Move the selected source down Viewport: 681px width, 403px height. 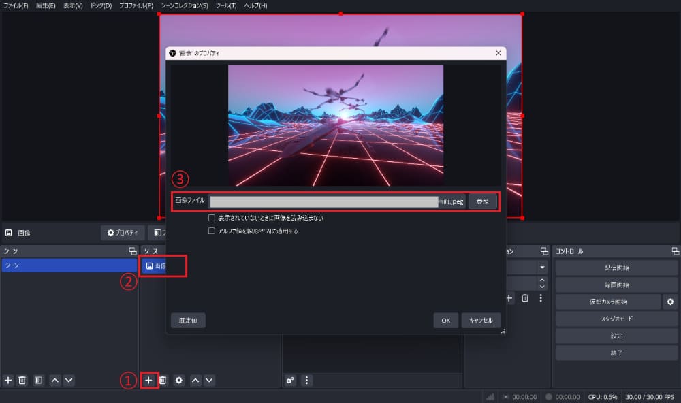209,381
